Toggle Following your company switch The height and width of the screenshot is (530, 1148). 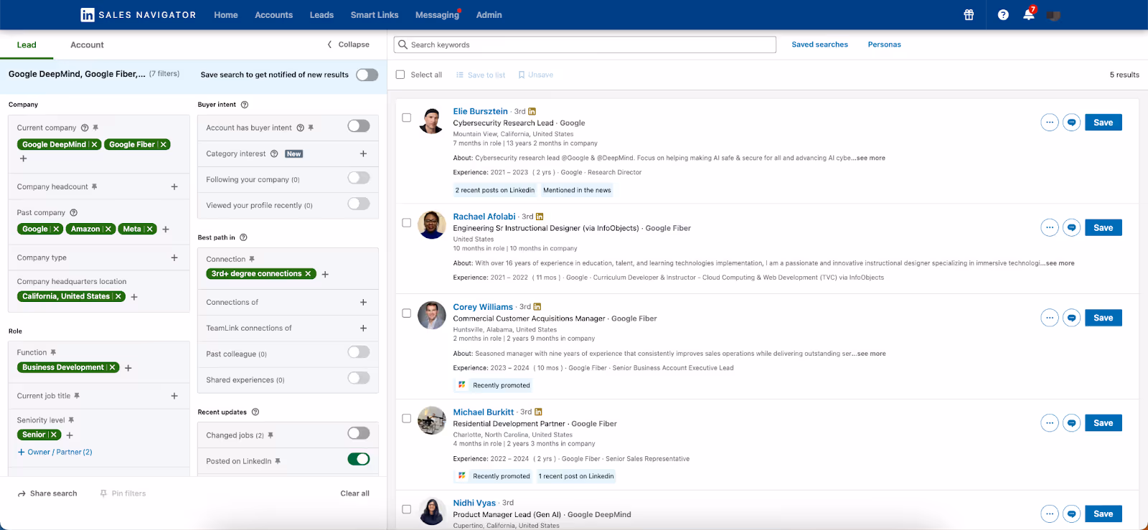coord(359,178)
